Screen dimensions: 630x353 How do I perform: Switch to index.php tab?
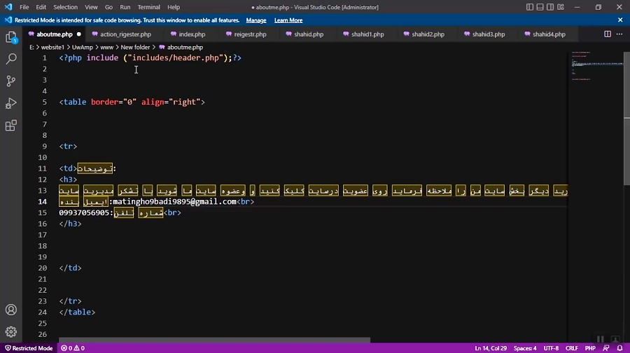coord(192,34)
